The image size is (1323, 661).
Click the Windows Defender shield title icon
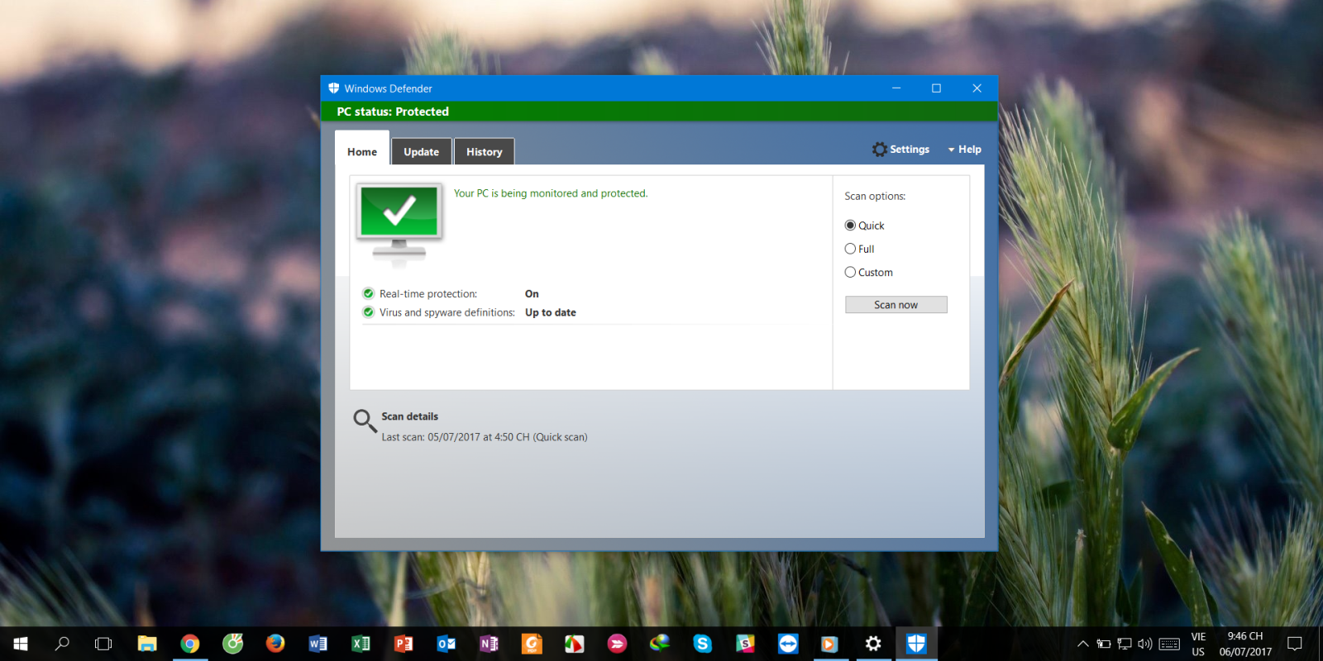click(x=334, y=88)
